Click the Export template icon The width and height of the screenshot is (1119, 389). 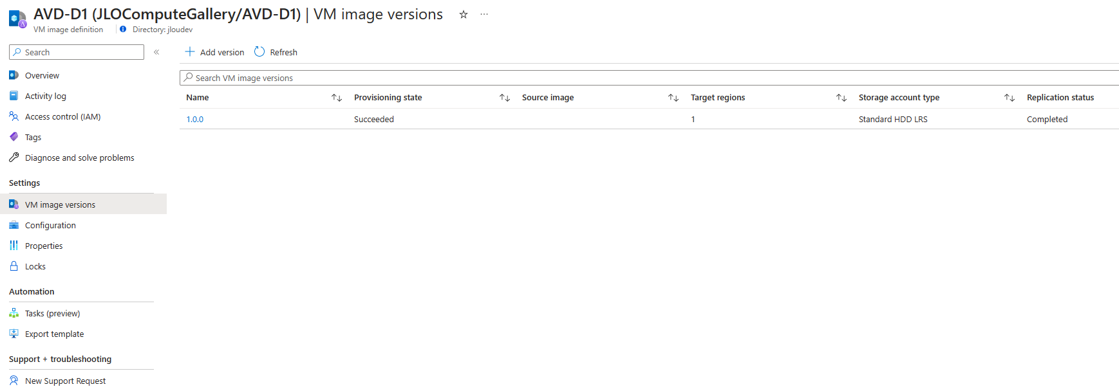[14, 334]
